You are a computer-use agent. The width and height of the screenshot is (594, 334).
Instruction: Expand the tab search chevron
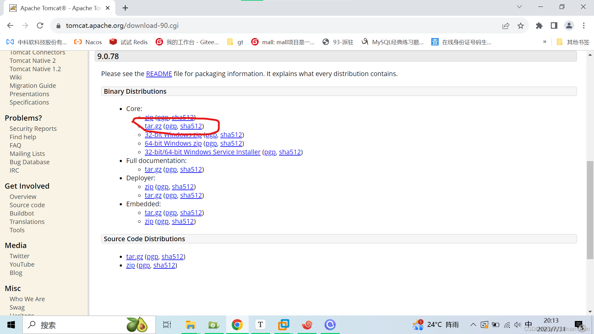click(x=519, y=7)
